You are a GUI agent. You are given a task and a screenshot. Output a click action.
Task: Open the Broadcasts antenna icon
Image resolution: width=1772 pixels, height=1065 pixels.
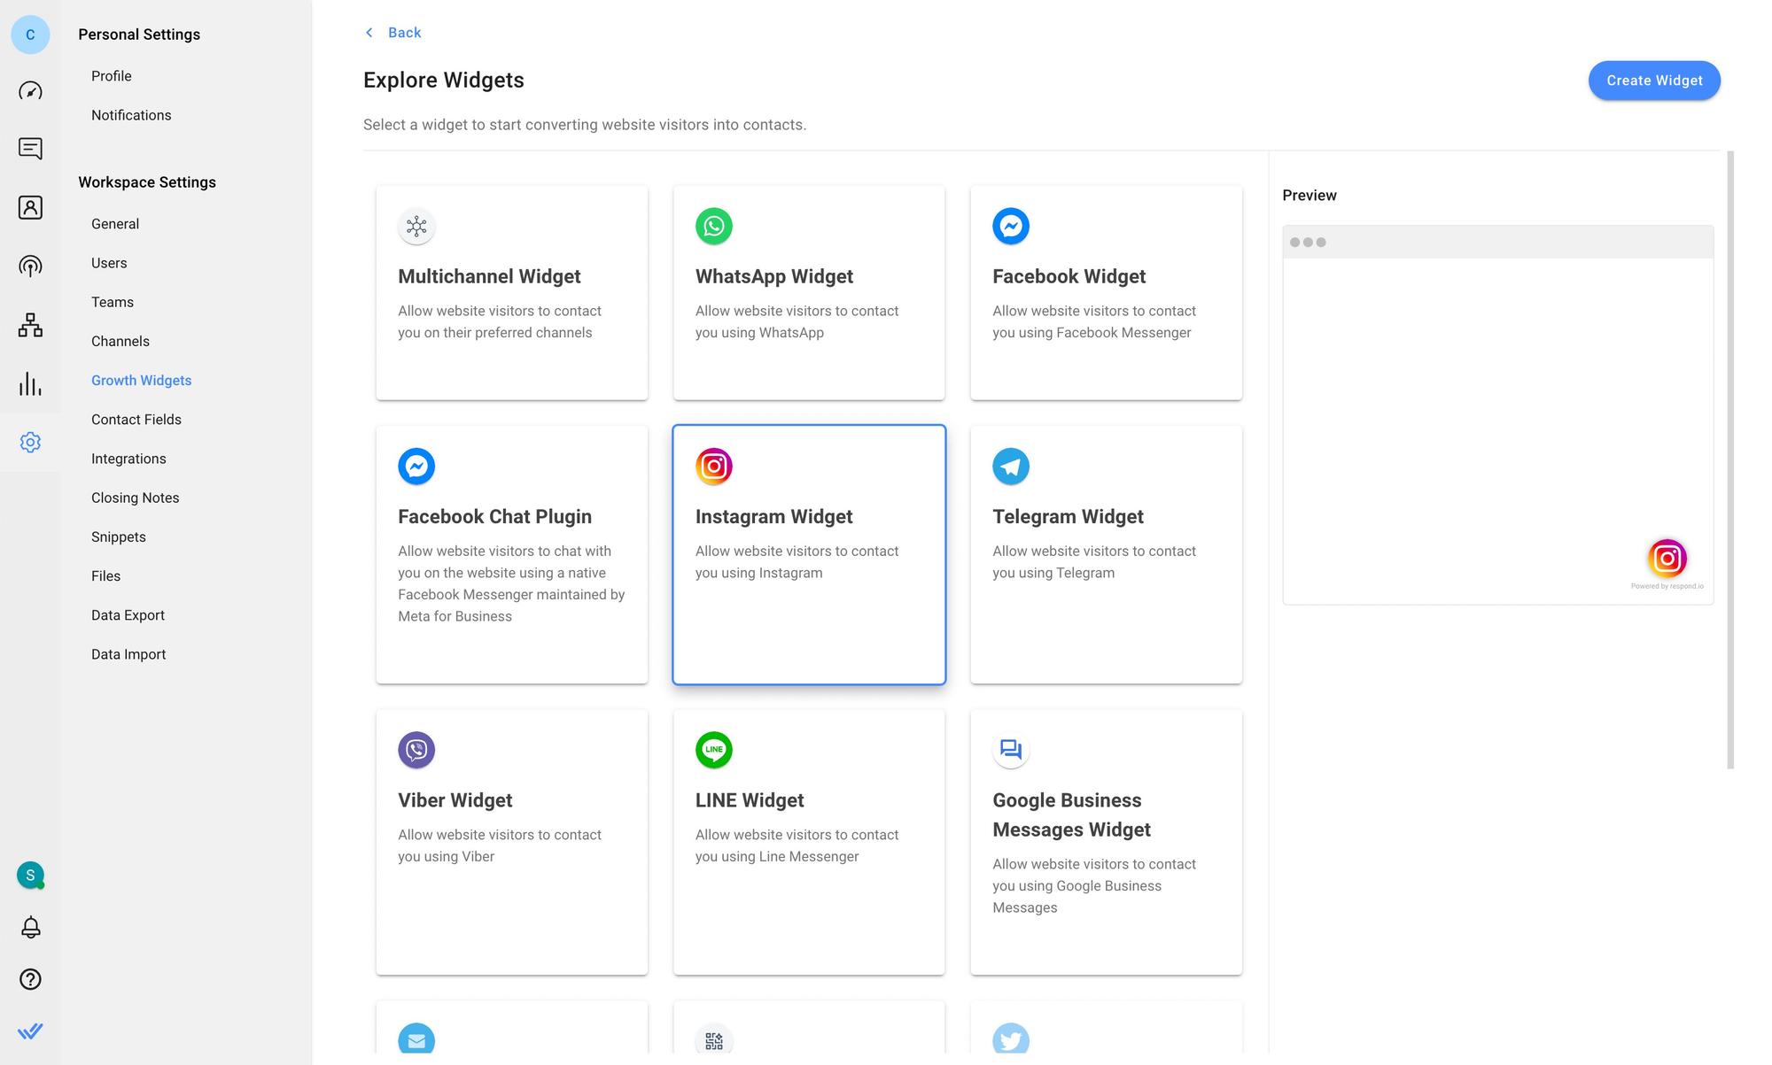click(x=30, y=266)
